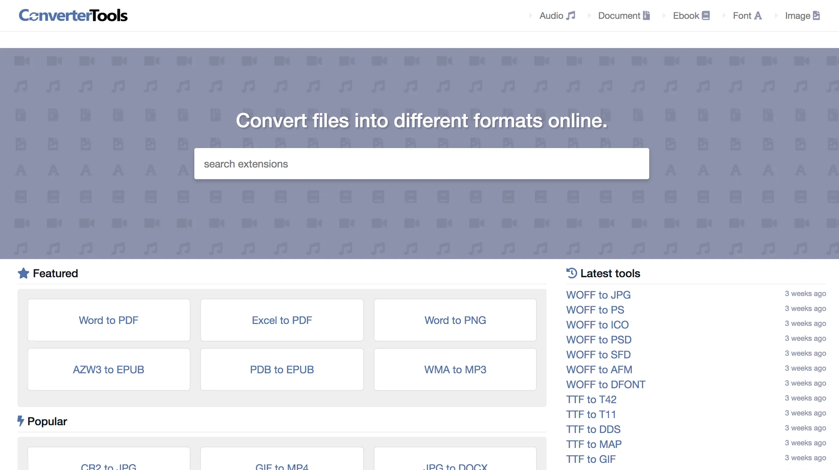This screenshot has width=839, height=470.
Task: Click the star icon beside Featured
Action: (23, 273)
